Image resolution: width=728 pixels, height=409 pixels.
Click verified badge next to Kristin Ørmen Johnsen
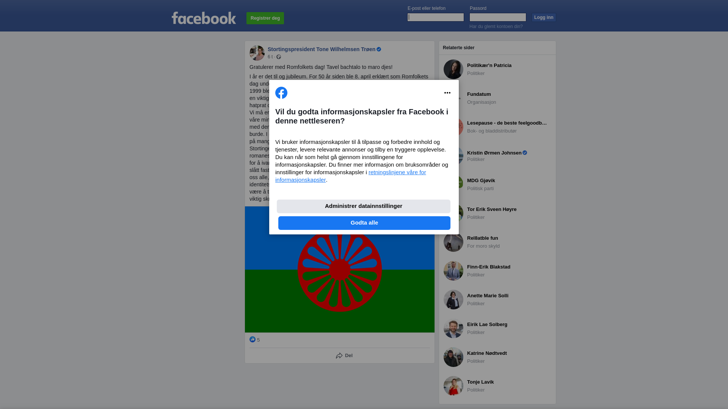click(x=525, y=153)
